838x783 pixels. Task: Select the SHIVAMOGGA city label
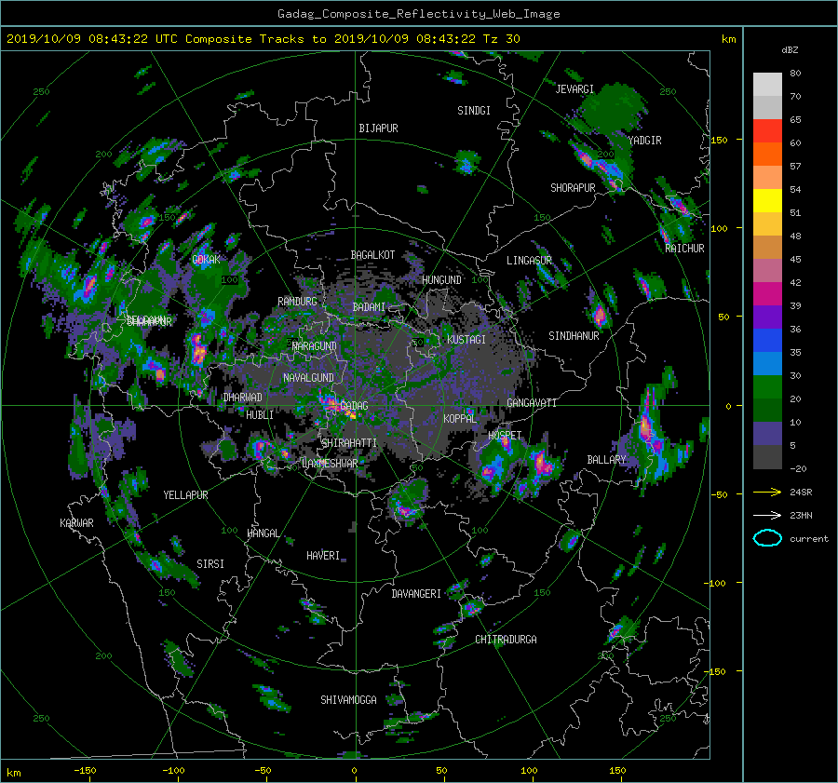[x=348, y=699]
